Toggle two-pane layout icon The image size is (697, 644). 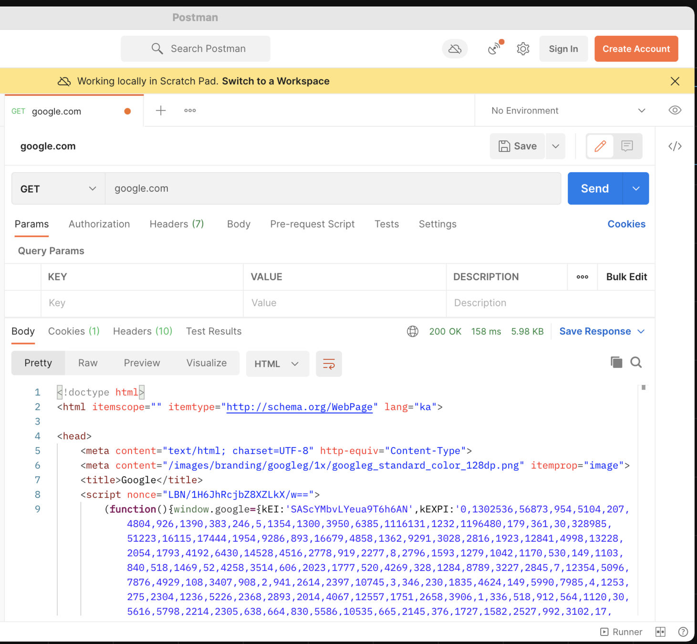(660, 632)
